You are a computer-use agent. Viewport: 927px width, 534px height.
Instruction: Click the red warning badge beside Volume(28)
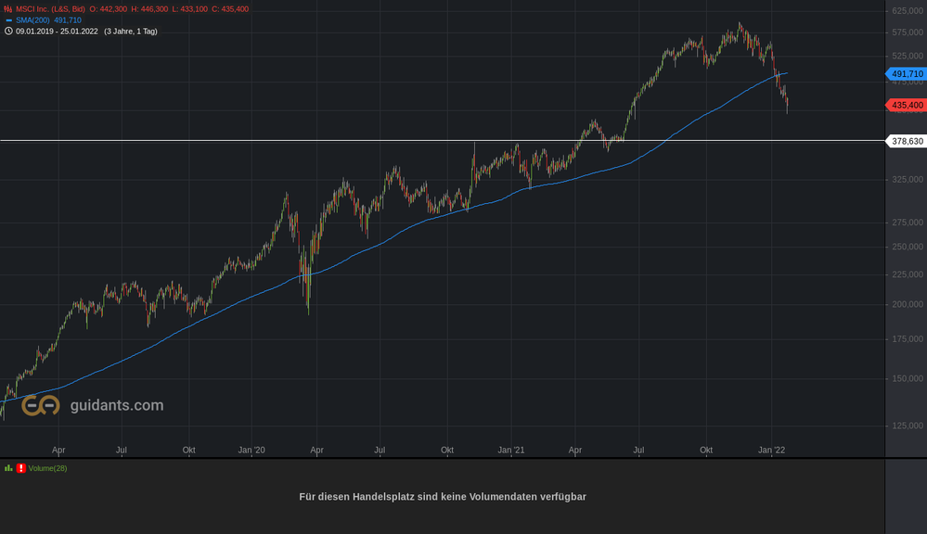pyautogui.click(x=21, y=468)
